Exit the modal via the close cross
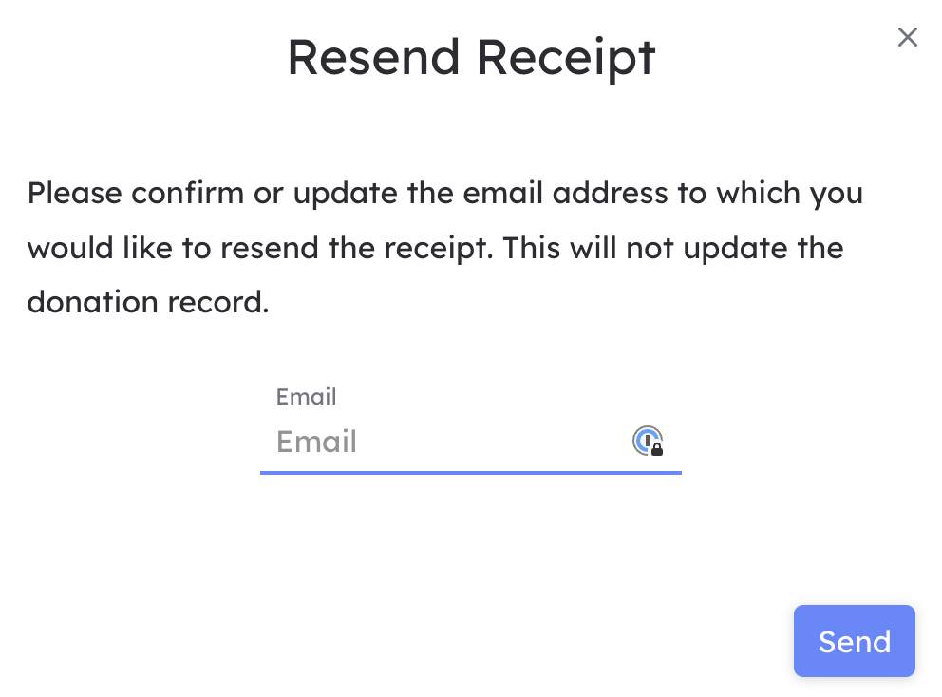942x697 pixels. coord(907,37)
